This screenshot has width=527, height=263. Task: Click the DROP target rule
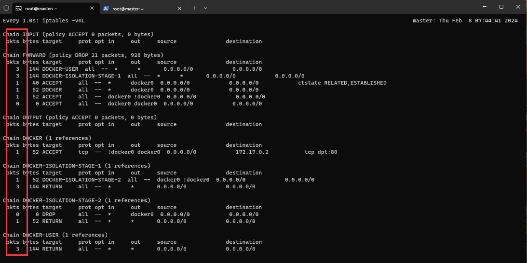click(x=49, y=214)
